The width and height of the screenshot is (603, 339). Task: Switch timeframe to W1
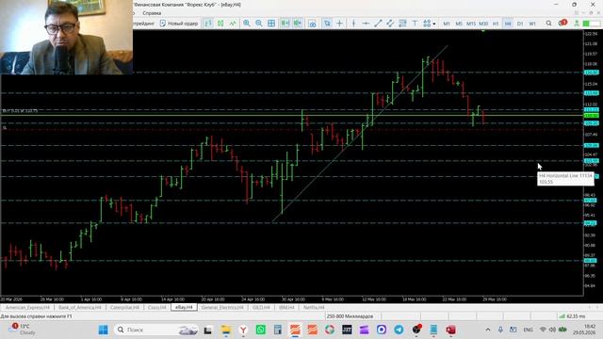point(532,24)
